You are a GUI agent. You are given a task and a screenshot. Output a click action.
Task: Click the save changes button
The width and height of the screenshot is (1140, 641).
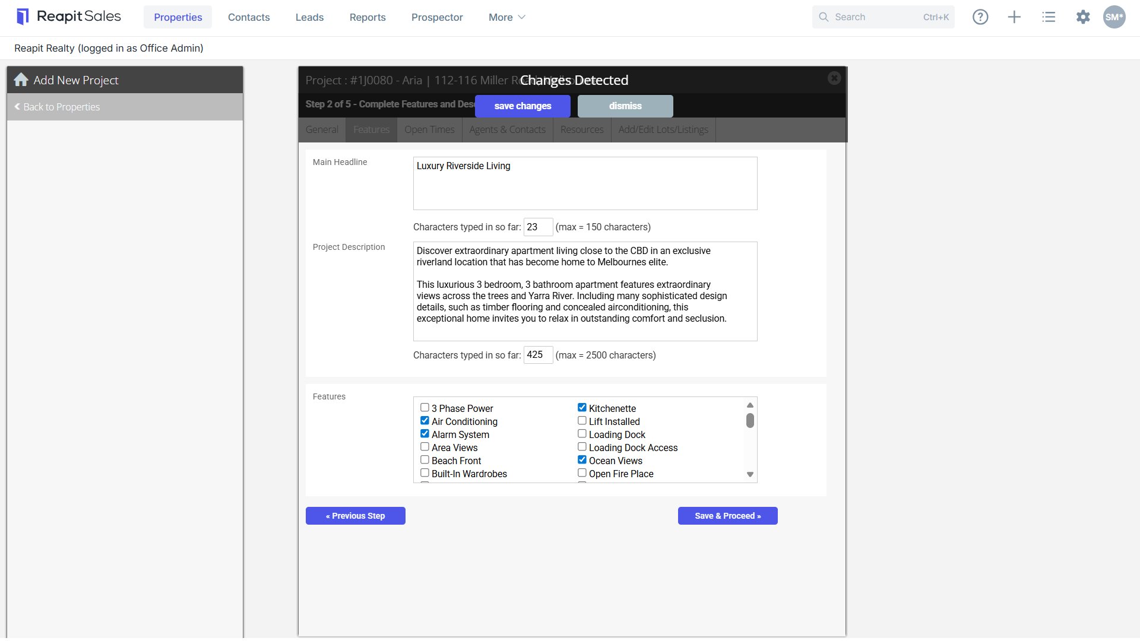point(522,106)
